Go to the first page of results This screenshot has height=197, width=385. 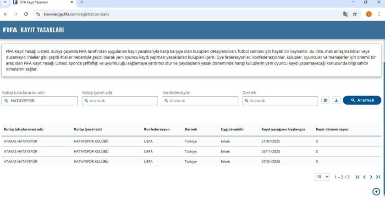click(357, 177)
